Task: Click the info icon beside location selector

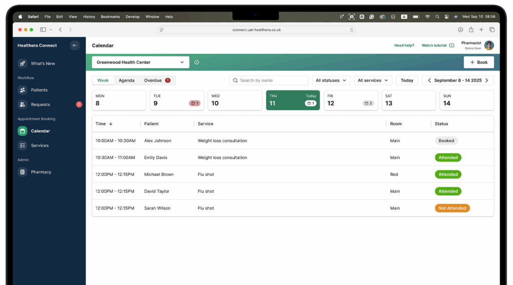Action: tap(196, 63)
